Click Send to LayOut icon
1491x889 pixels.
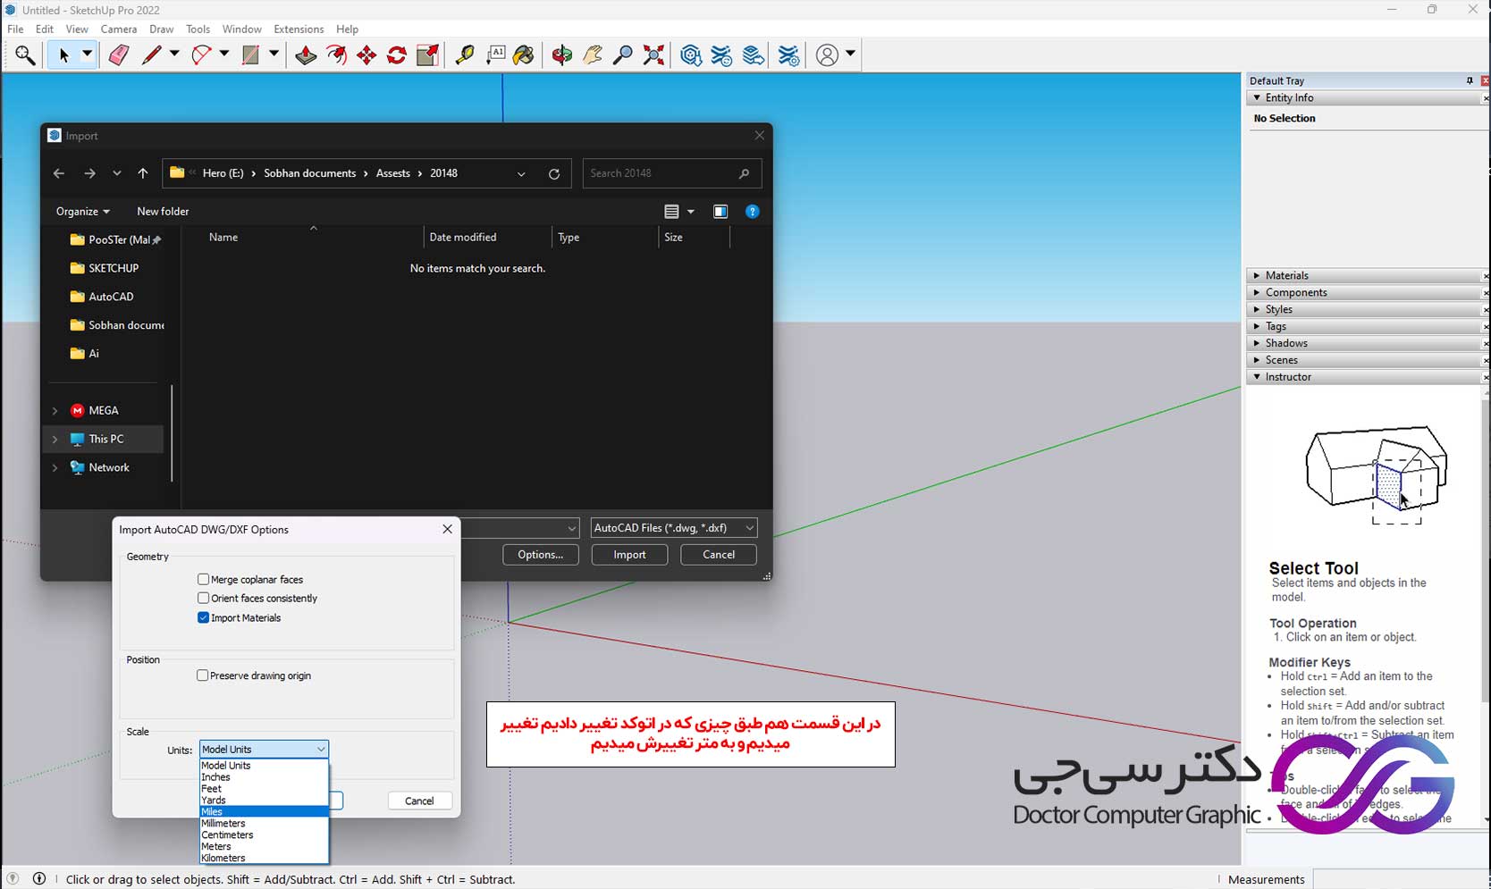click(x=754, y=55)
